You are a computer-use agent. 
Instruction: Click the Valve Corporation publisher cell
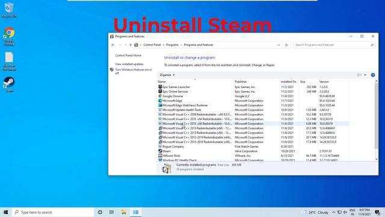point(246,151)
